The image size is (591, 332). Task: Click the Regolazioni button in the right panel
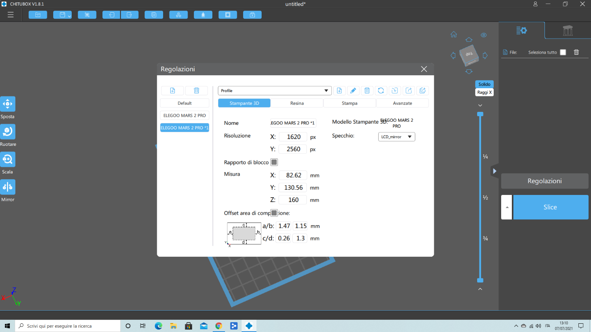point(545,181)
